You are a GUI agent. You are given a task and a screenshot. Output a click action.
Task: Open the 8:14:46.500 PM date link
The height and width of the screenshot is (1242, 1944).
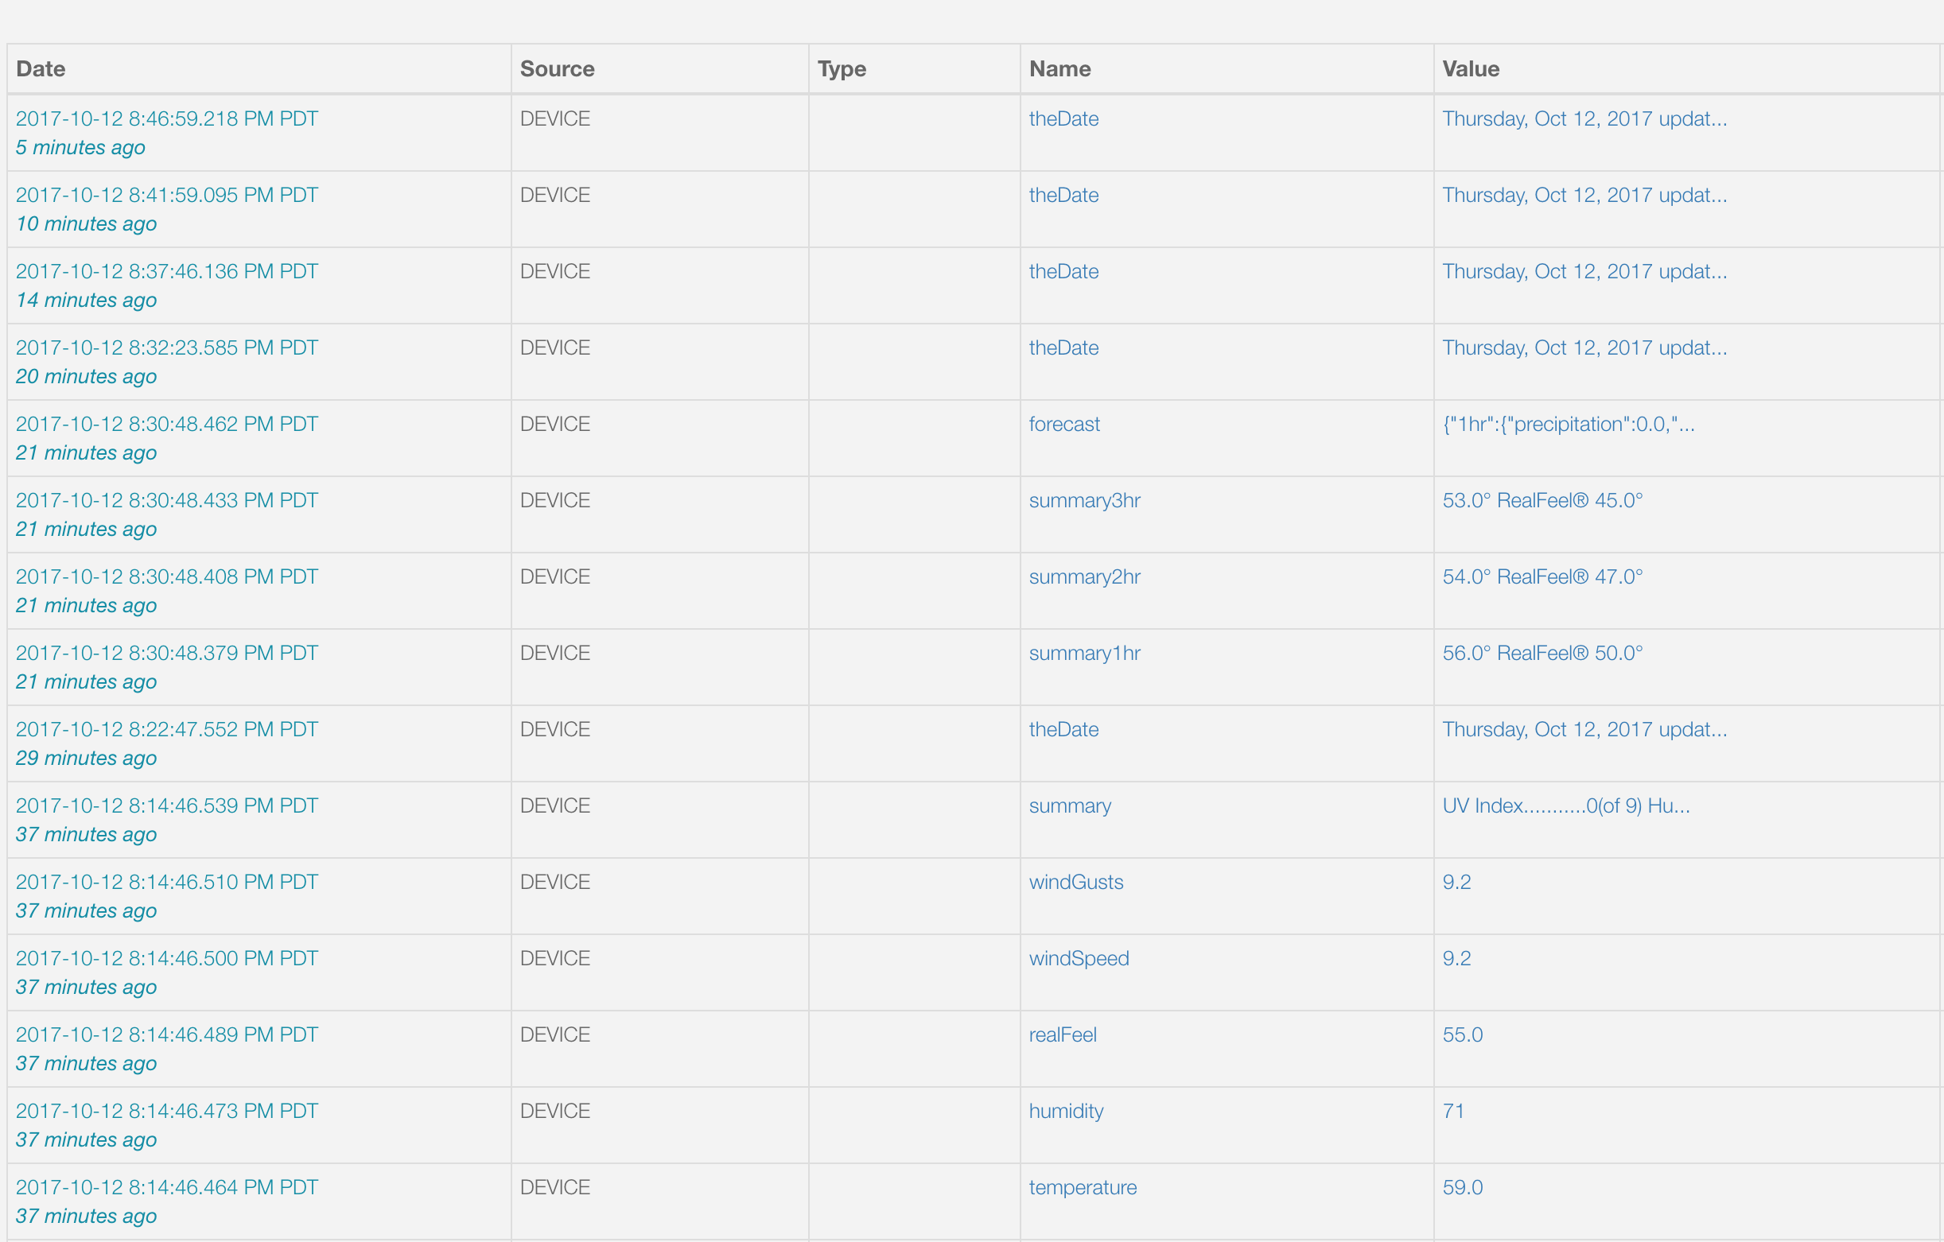coord(167,959)
